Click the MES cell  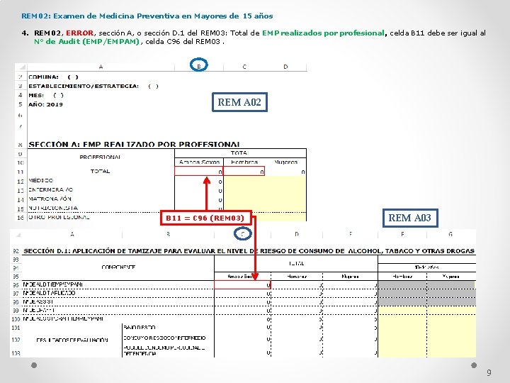click(46, 96)
